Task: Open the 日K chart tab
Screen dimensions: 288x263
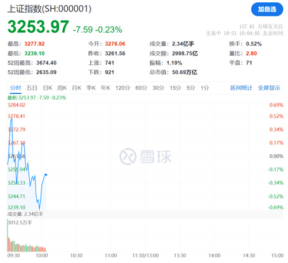Action: coord(48,88)
